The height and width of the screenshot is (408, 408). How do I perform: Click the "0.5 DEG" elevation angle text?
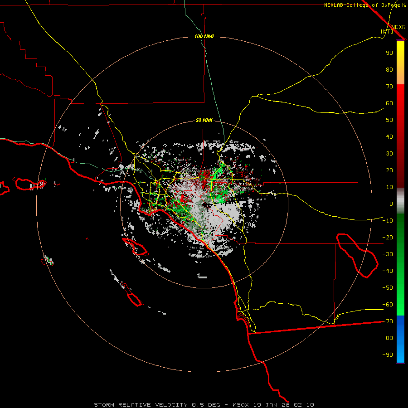tap(206, 405)
